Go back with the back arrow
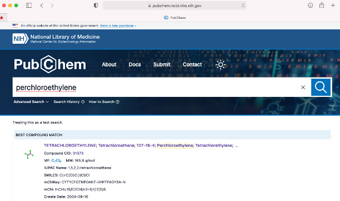Image resolution: width=340 pixels, height=201 pixels. pos(42,6)
